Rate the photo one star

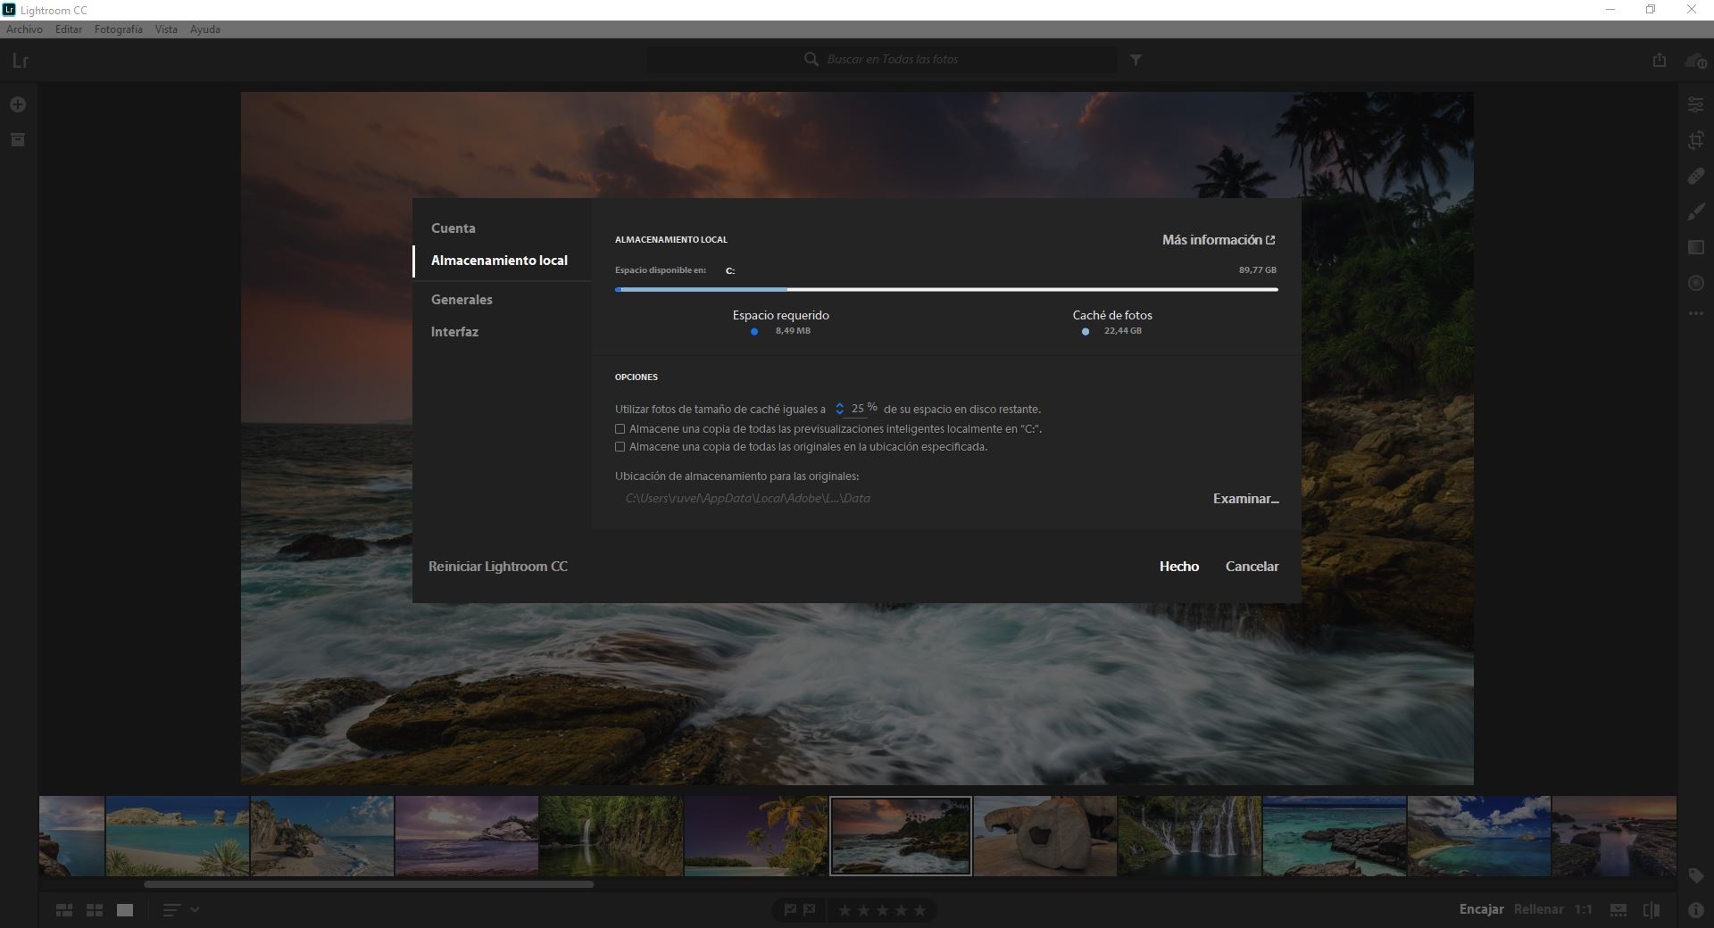click(845, 910)
